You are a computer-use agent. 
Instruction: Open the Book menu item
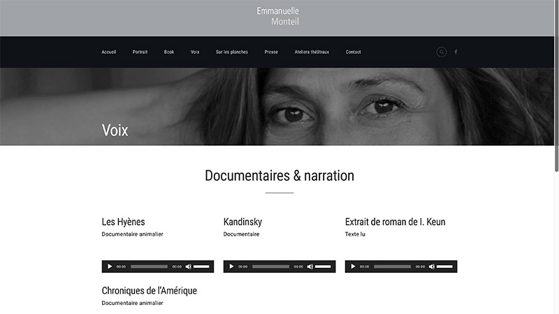point(169,52)
